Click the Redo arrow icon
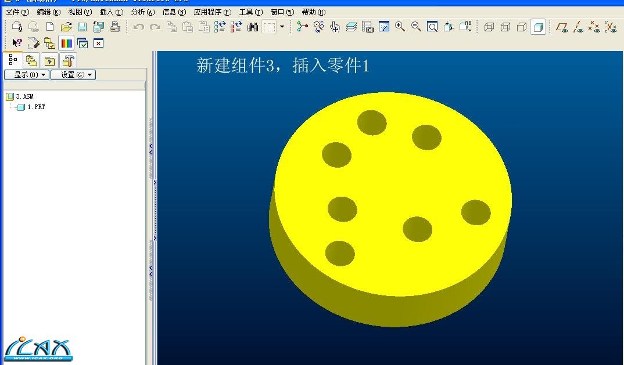This screenshot has height=365, width=624. [155, 27]
